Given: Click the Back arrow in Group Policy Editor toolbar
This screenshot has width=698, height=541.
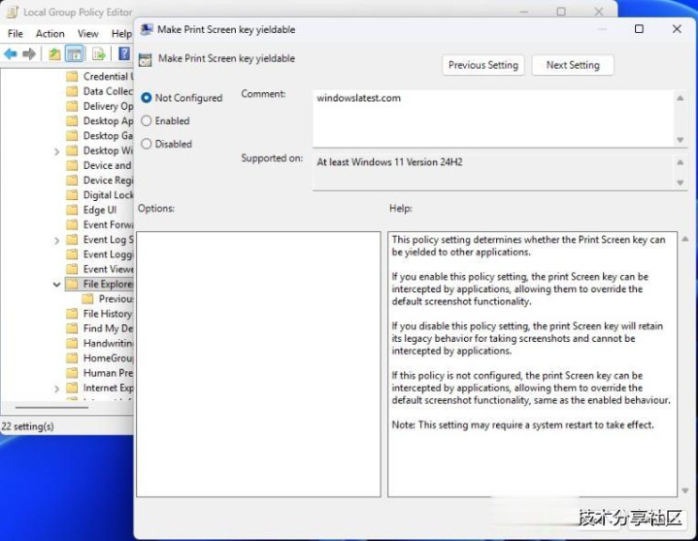Looking at the screenshot, I should coord(11,54).
